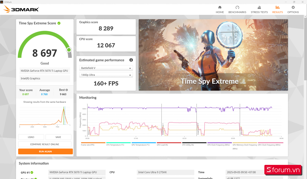The width and height of the screenshot is (307, 179).
Task: Click the Best score 9 663
Action: 63,94
